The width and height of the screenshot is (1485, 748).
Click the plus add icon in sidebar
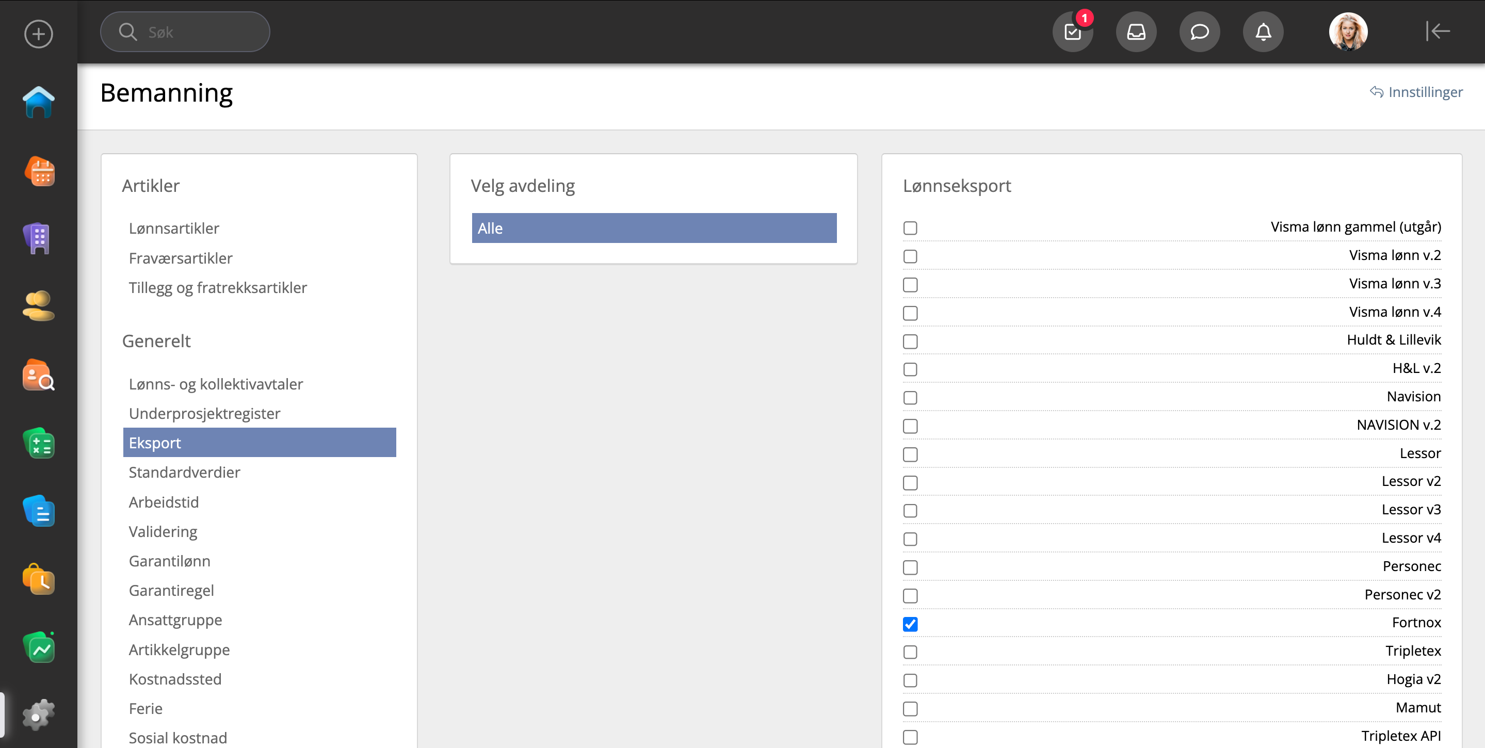click(38, 34)
